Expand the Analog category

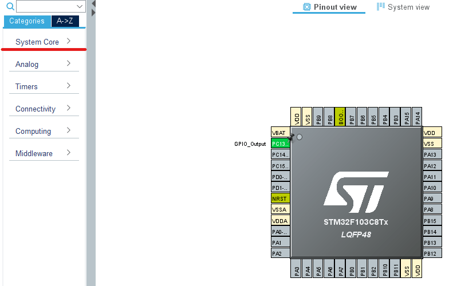pos(44,64)
